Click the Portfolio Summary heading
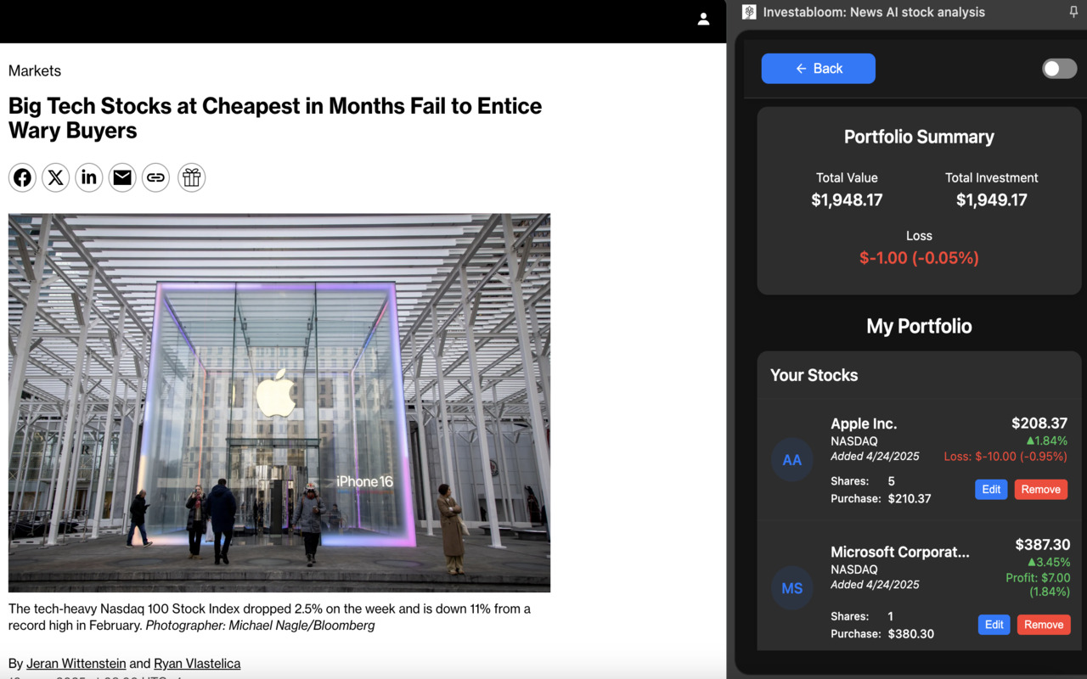 [x=919, y=137]
